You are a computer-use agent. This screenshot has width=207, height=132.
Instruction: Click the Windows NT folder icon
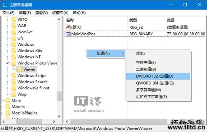tap(13, 57)
